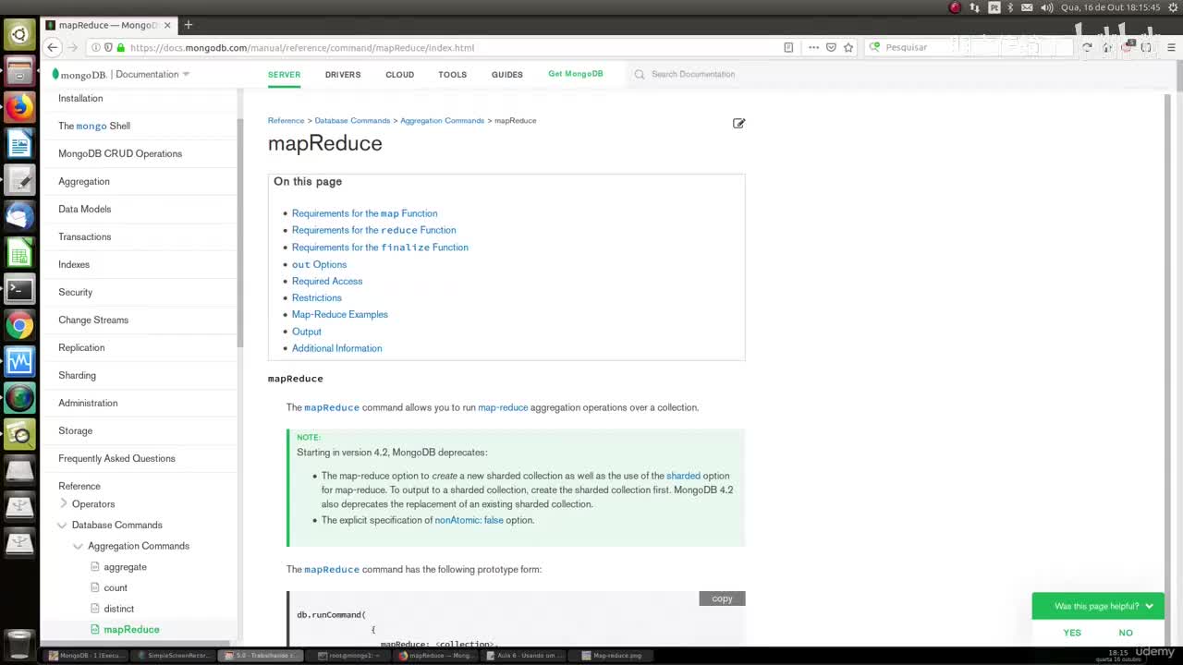This screenshot has width=1183, height=665.
Task: Open System Monitor from the dock
Action: pyautogui.click(x=19, y=361)
